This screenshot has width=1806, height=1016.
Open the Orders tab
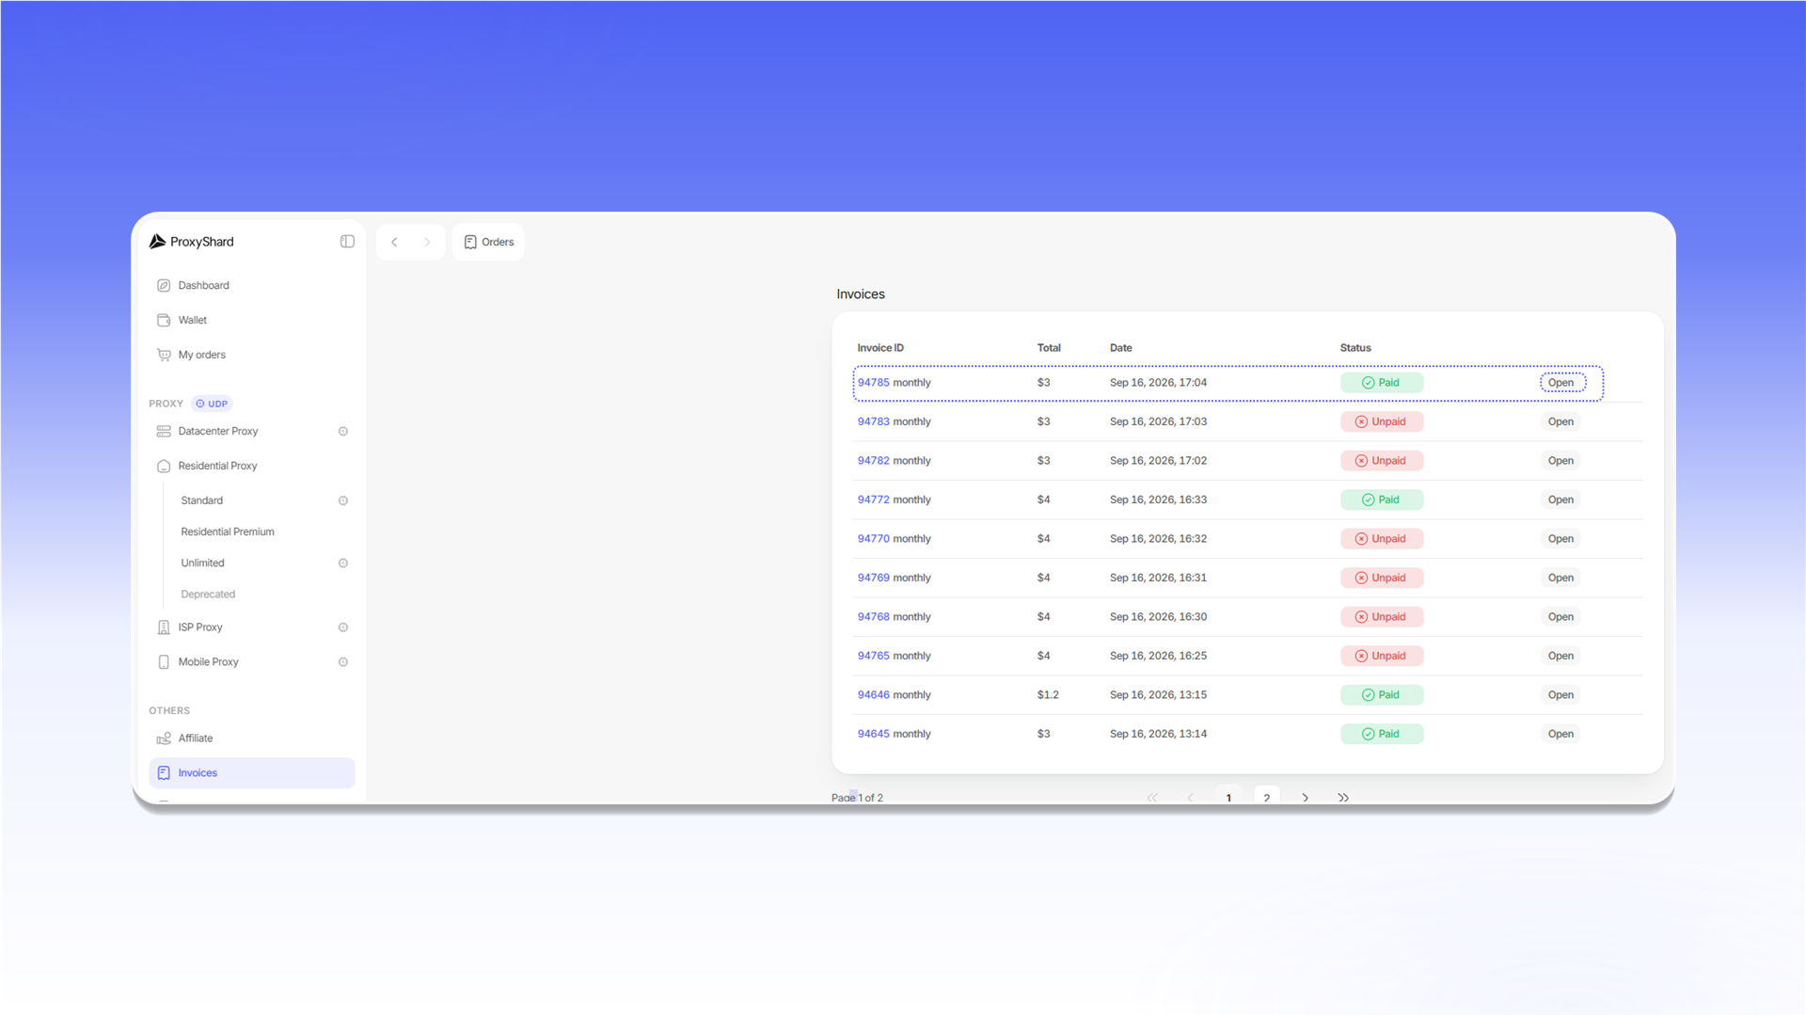coord(488,242)
